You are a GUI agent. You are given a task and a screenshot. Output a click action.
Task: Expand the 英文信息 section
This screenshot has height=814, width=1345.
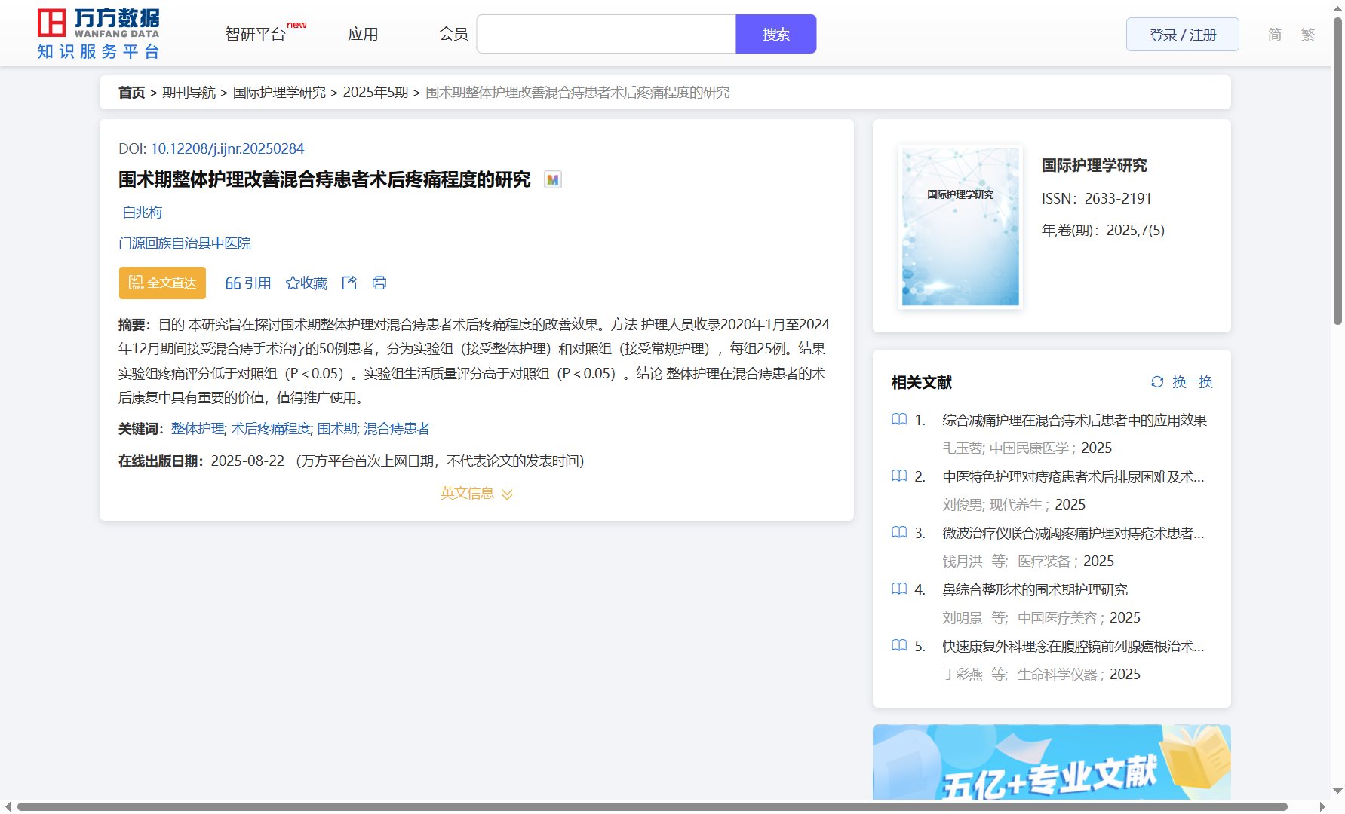[476, 494]
